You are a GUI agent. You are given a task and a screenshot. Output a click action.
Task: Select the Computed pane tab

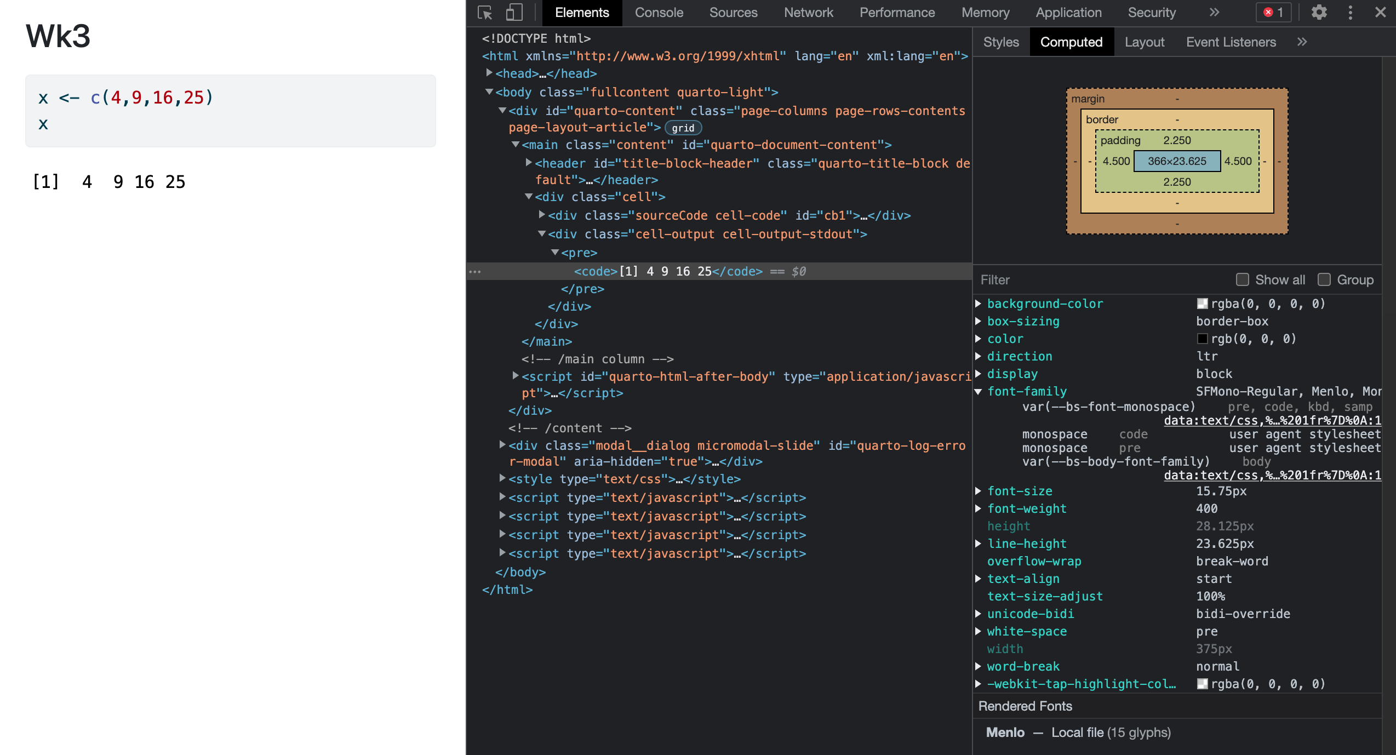(x=1071, y=42)
